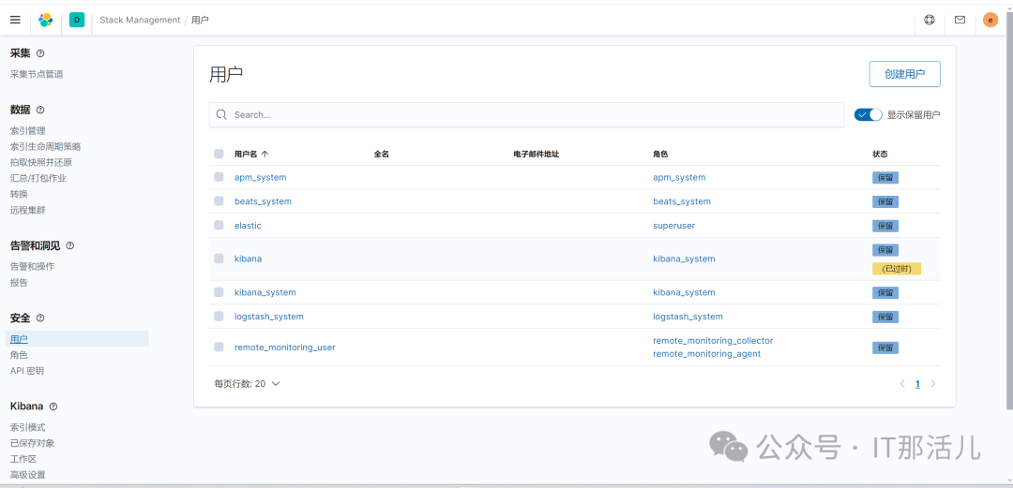Click help icon next to Kibana heading
1013x488 pixels.
pyautogui.click(x=53, y=407)
